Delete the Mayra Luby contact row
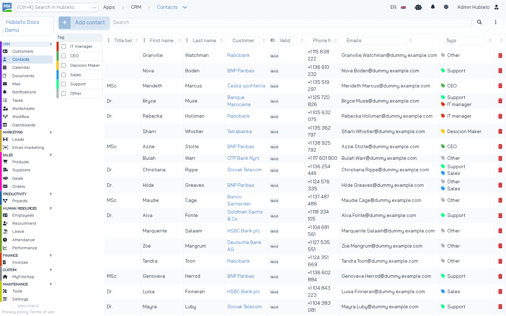 pos(500,307)
